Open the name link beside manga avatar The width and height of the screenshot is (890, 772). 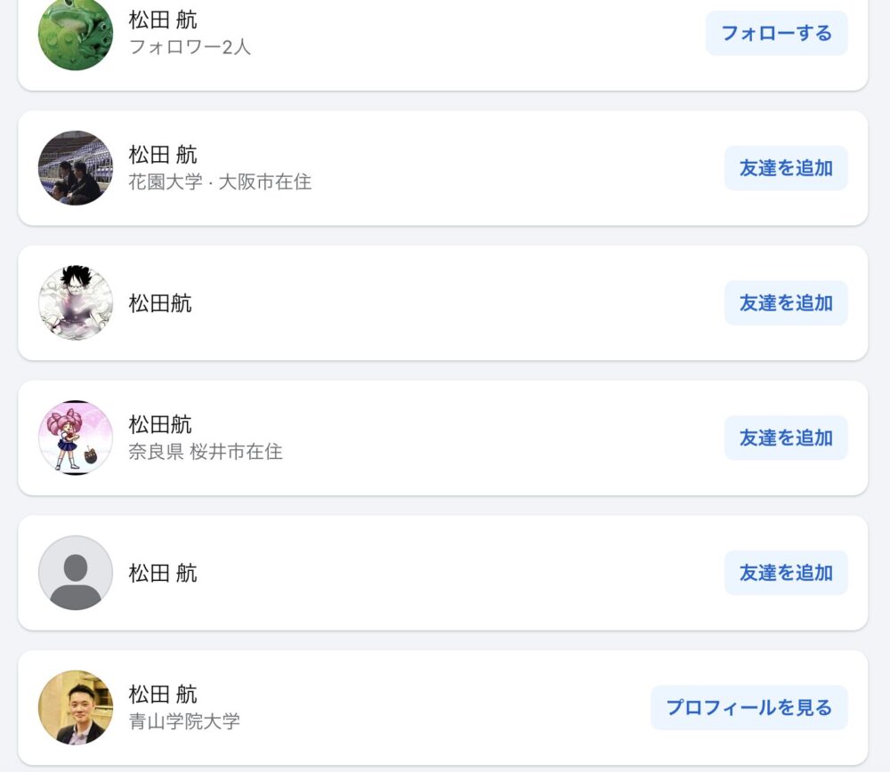pos(160,303)
